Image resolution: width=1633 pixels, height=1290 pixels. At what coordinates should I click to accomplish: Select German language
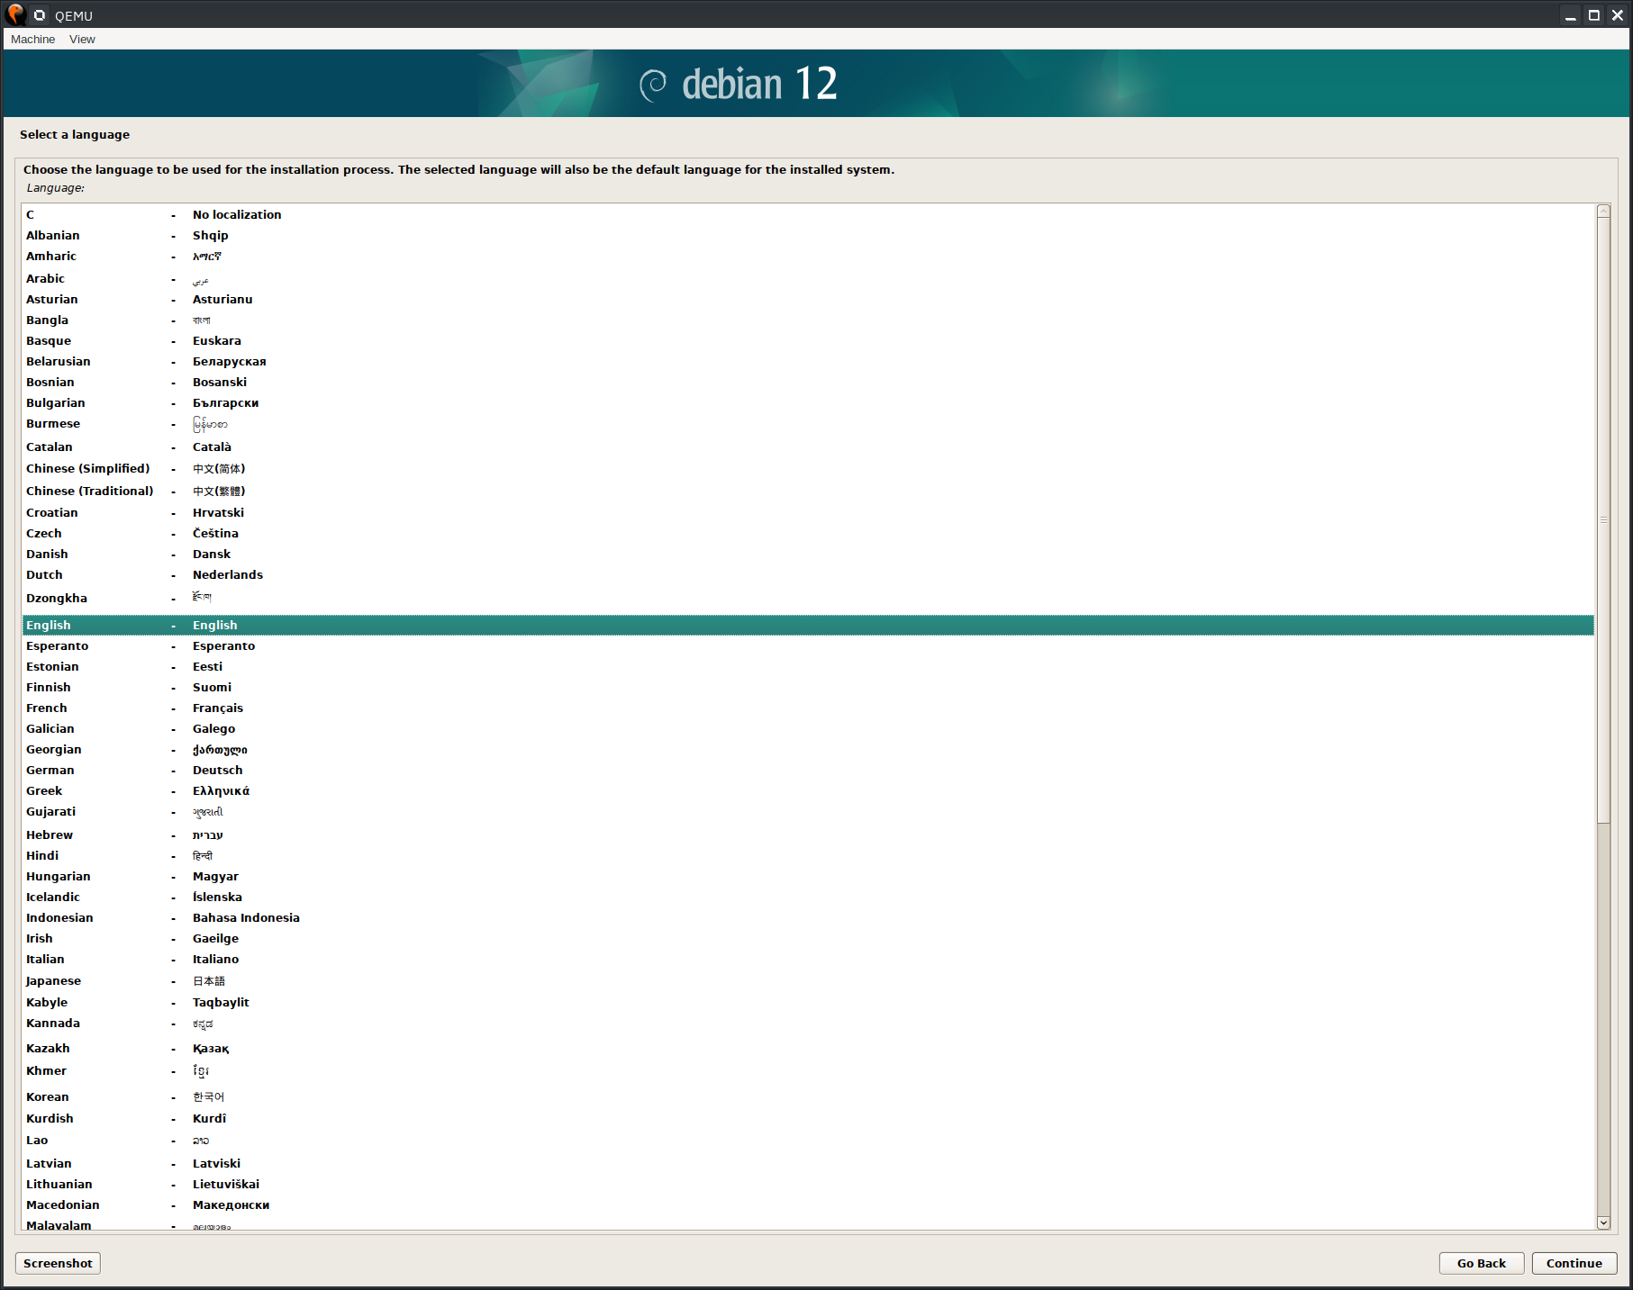(808, 770)
